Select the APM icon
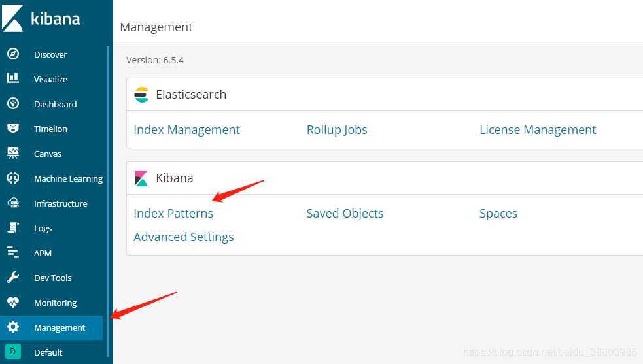The width and height of the screenshot is (643, 364). pos(13,252)
